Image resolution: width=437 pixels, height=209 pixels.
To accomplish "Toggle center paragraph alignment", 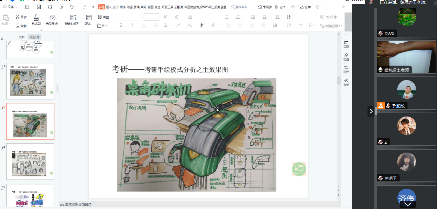I will point(240,25).
